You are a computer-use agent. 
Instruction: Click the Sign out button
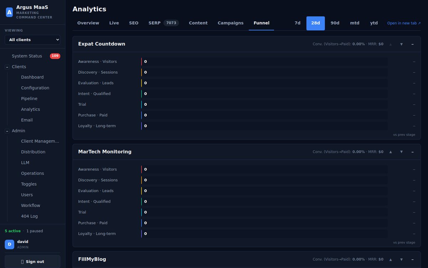(32, 262)
